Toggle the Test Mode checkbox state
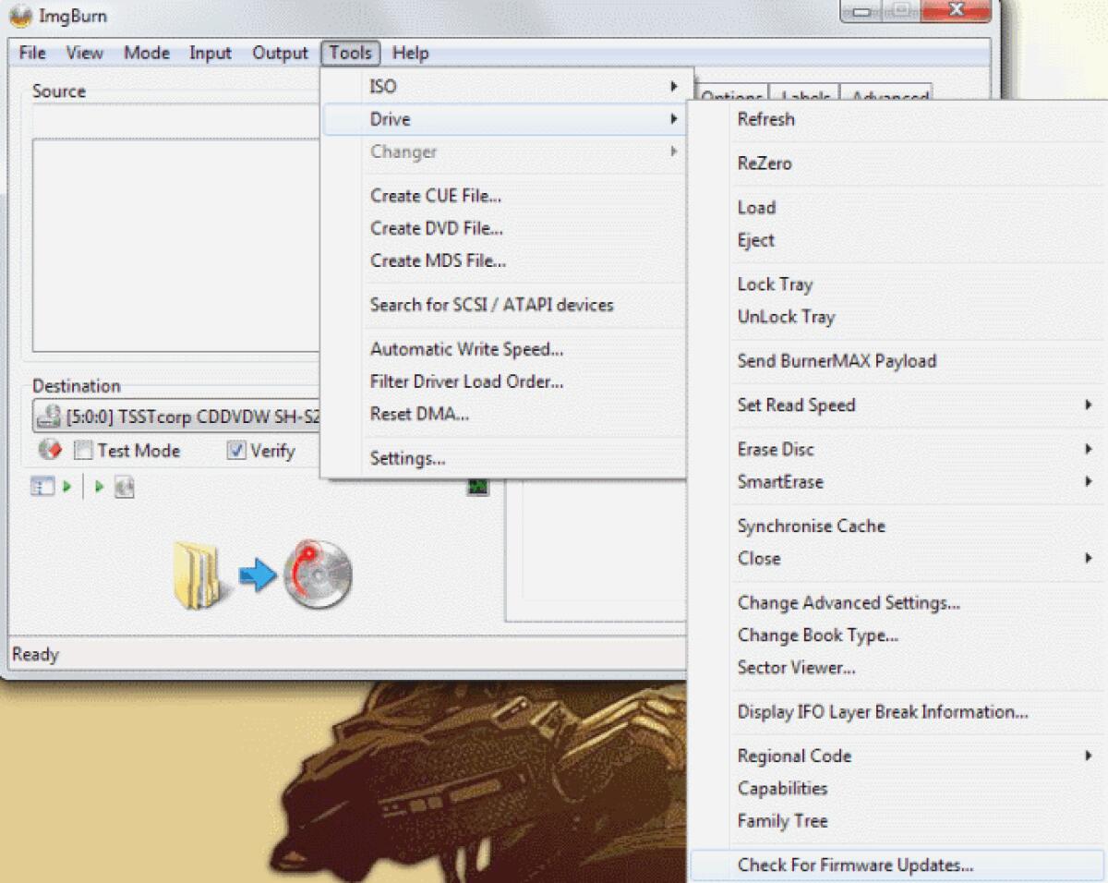The height and width of the screenshot is (883, 1108). point(82,451)
